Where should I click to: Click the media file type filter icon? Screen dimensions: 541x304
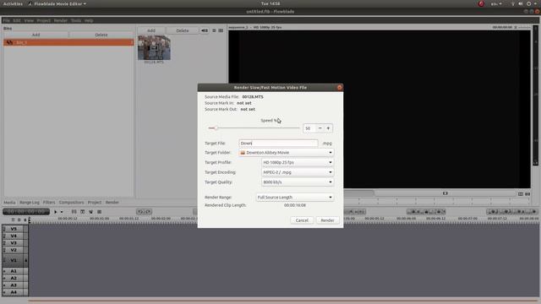tap(205, 30)
